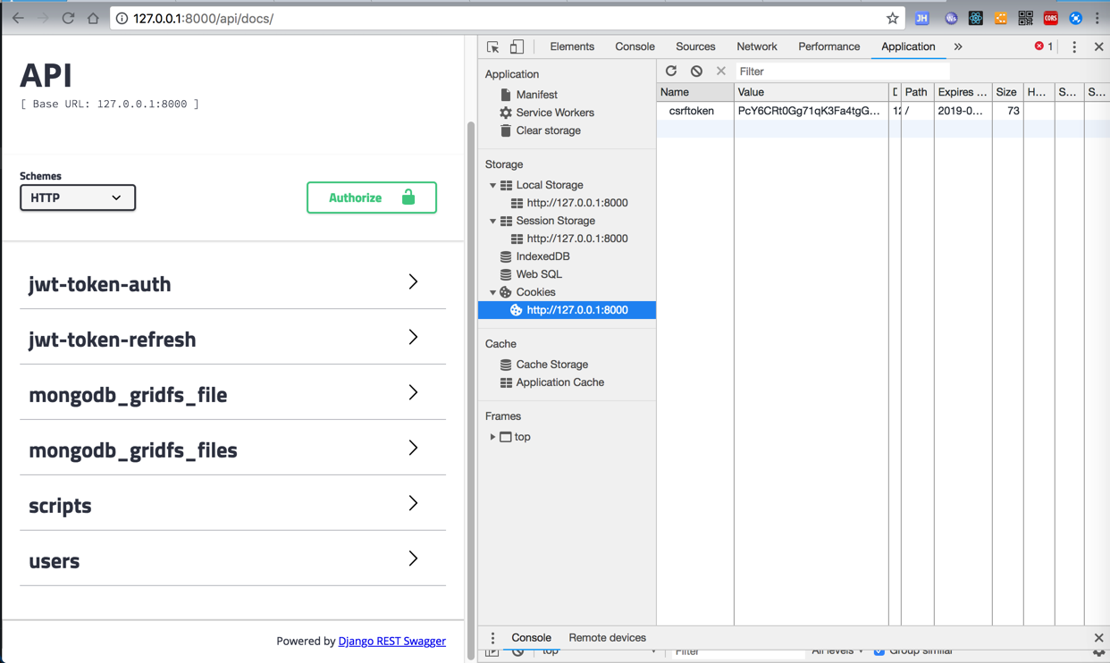
Task: Open the JH browser extension
Action: 922,18
